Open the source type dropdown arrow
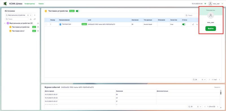Viewport: 226px width, 111px height. [x=31, y=15]
